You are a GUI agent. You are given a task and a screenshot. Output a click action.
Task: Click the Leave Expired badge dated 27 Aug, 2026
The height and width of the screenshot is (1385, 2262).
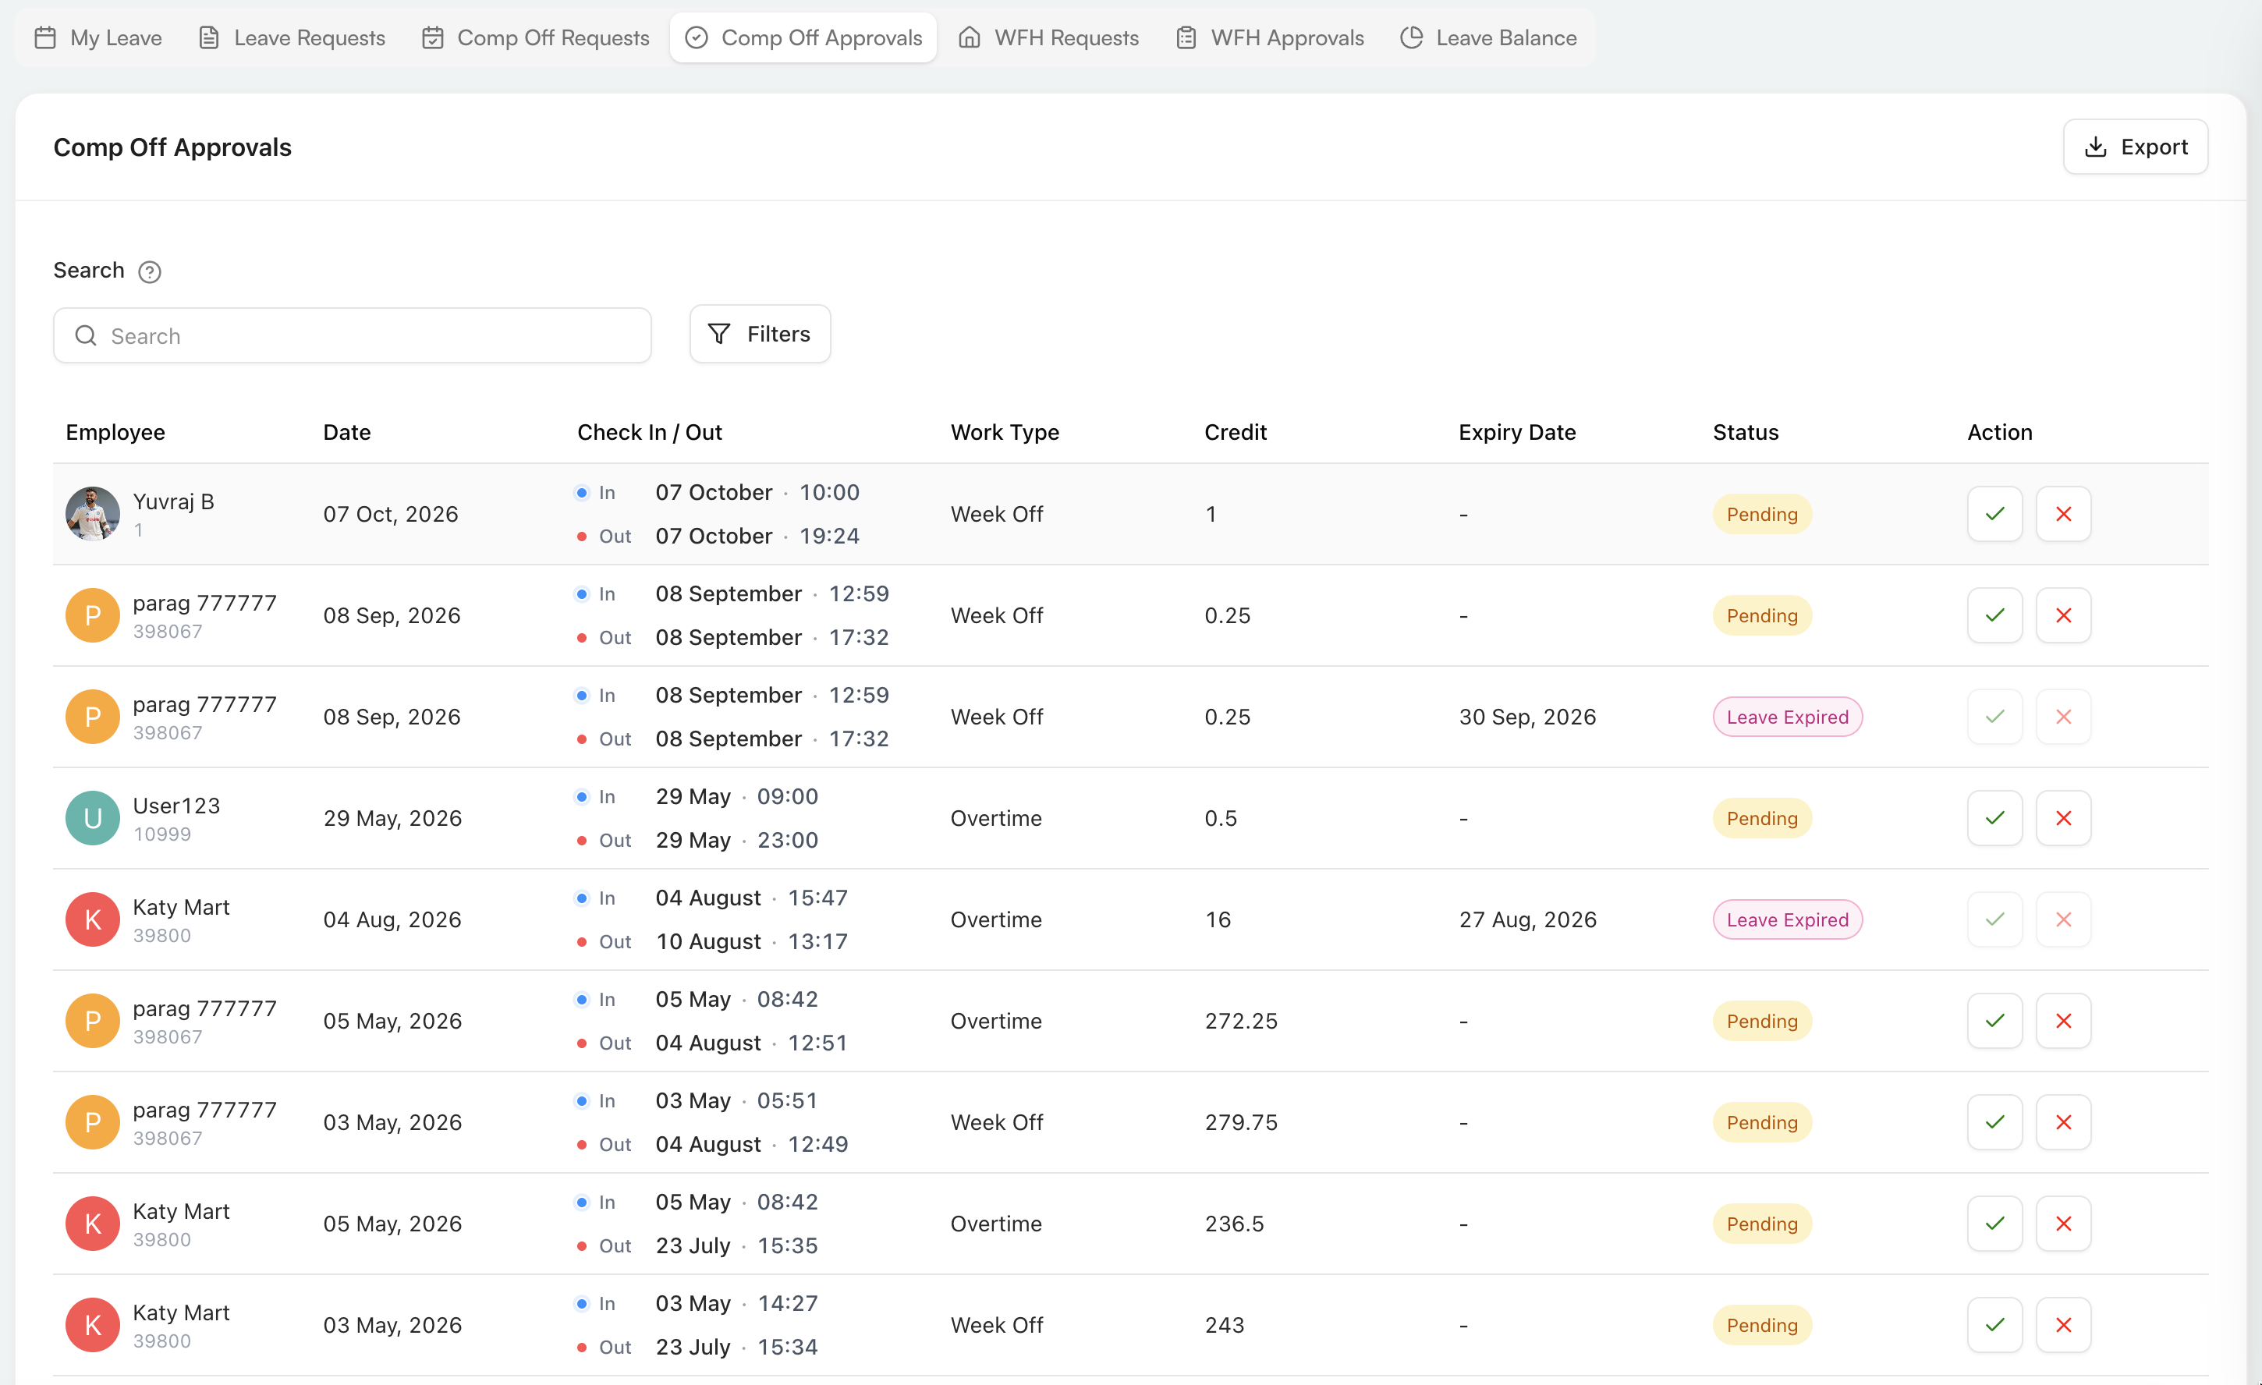(1786, 919)
